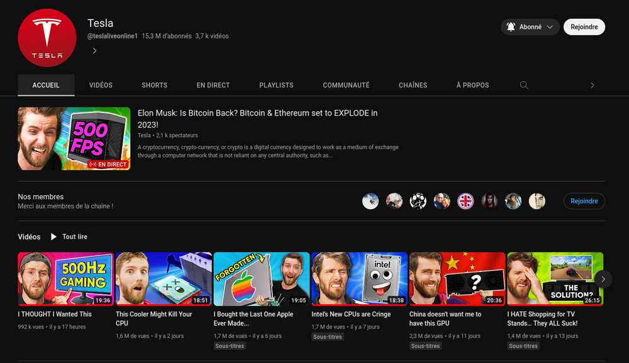
Task: Switch to the EN DIRECT tab
Action: (x=213, y=85)
